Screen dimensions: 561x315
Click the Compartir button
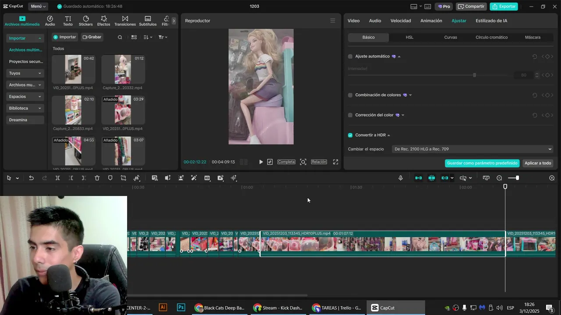pyautogui.click(x=471, y=7)
